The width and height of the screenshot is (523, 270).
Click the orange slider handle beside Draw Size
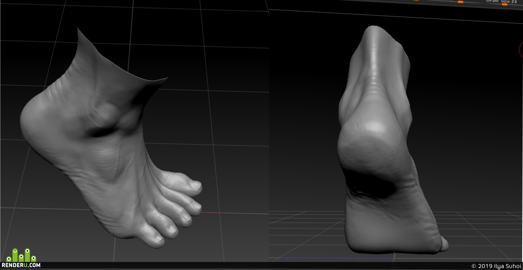pyautogui.click(x=504, y=4)
